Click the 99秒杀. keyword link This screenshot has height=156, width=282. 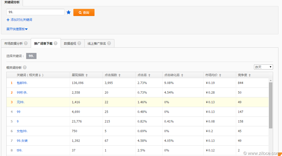coord(22,93)
